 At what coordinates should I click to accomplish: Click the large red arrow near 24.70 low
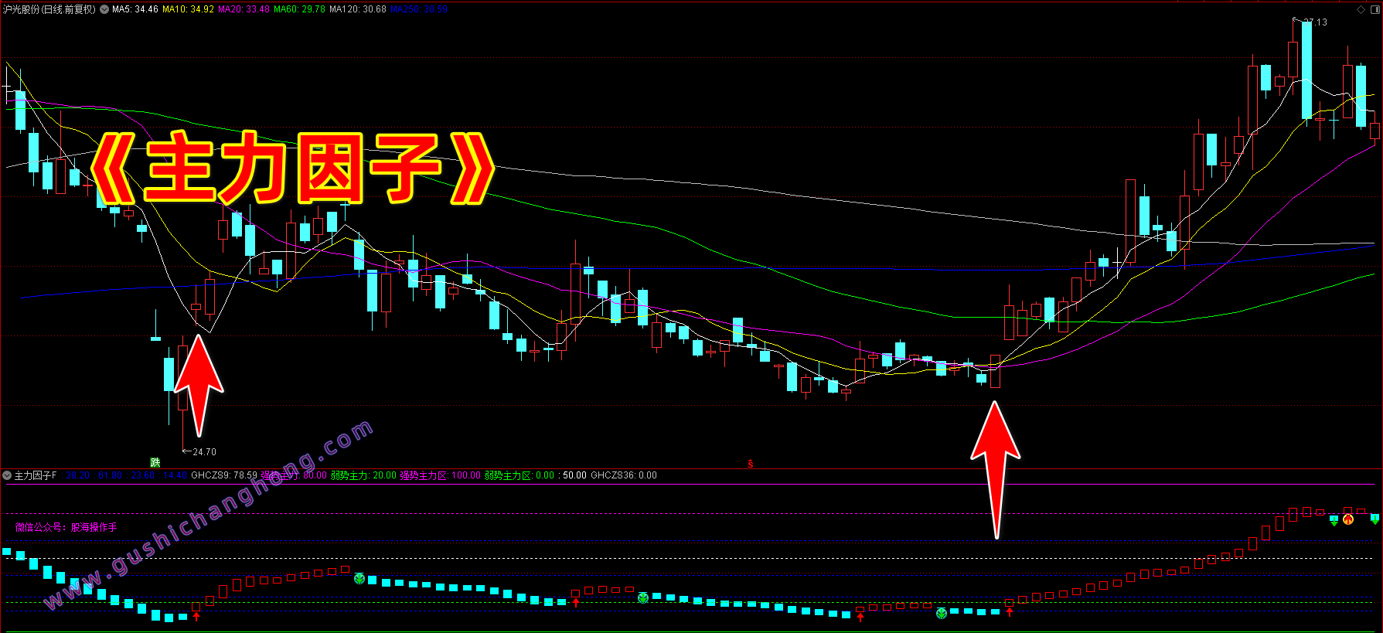199,384
